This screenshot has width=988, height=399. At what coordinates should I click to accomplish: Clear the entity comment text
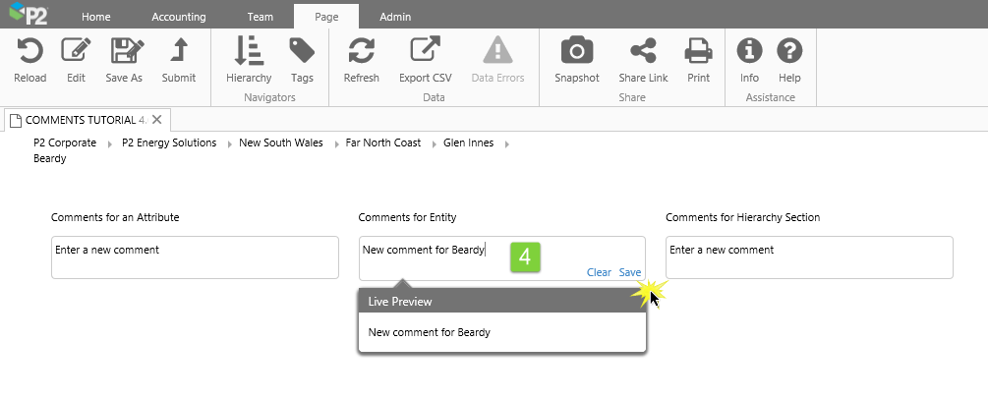pos(599,272)
